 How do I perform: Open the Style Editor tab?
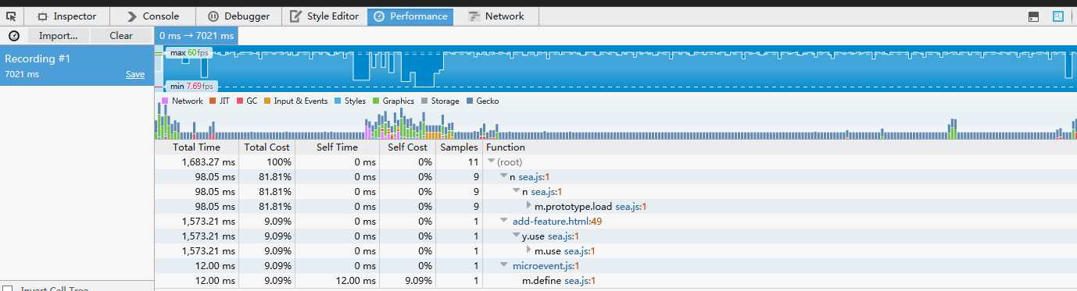coord(325,16)
